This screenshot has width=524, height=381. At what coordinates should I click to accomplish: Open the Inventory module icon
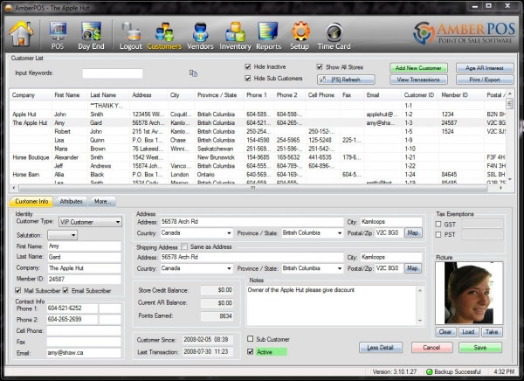coord(234,33)
